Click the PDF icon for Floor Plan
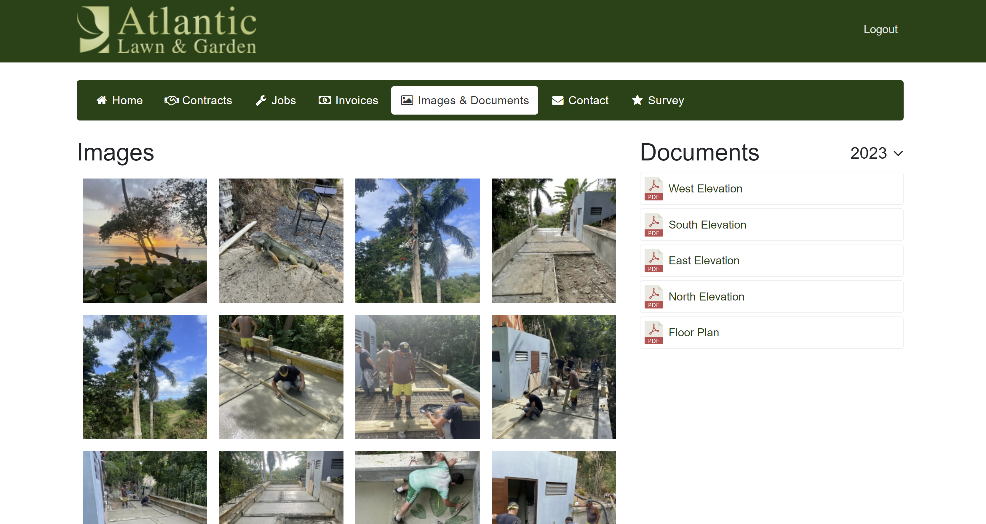The width and height of the screenshot is (986, 524). click(x=654, y=332)
